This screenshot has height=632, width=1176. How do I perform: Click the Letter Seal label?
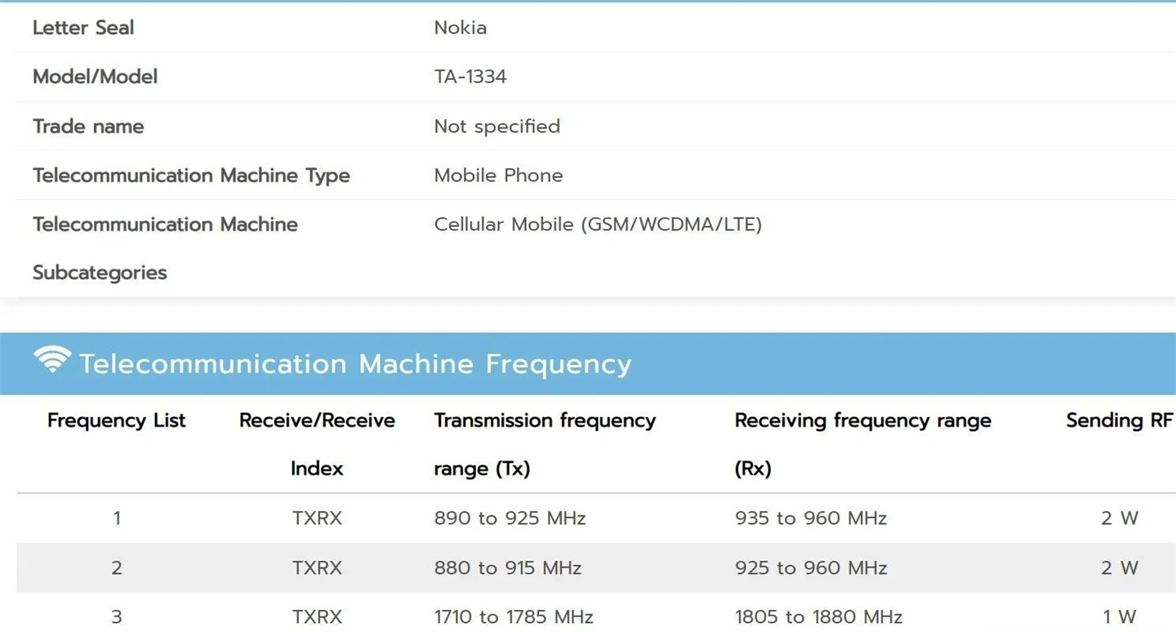tap(83, 28)
